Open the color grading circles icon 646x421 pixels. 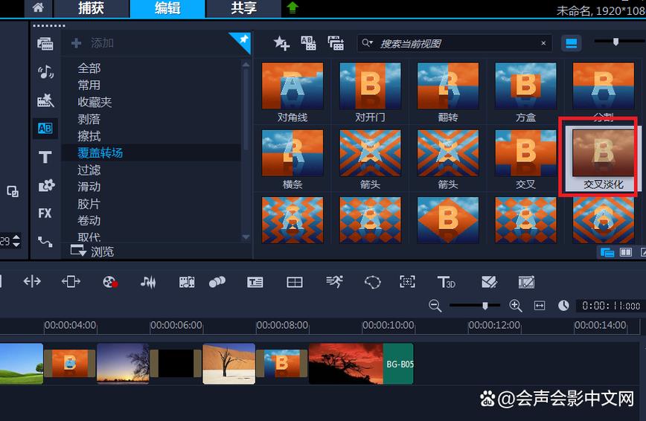(217, 282)
